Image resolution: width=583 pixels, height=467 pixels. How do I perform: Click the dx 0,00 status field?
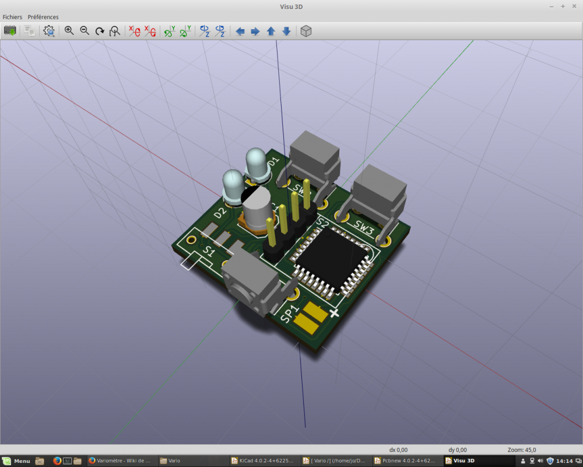pyautogui.click(x=398, y=450)
